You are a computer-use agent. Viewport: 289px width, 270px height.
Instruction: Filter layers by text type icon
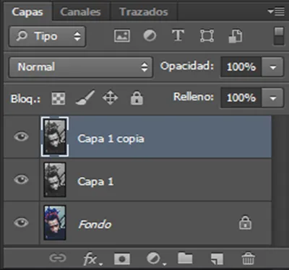(178, 35)
